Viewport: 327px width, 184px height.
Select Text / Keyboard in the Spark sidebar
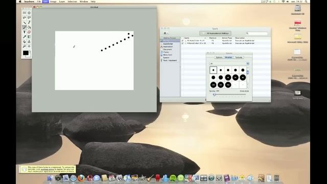click(170, 60)
